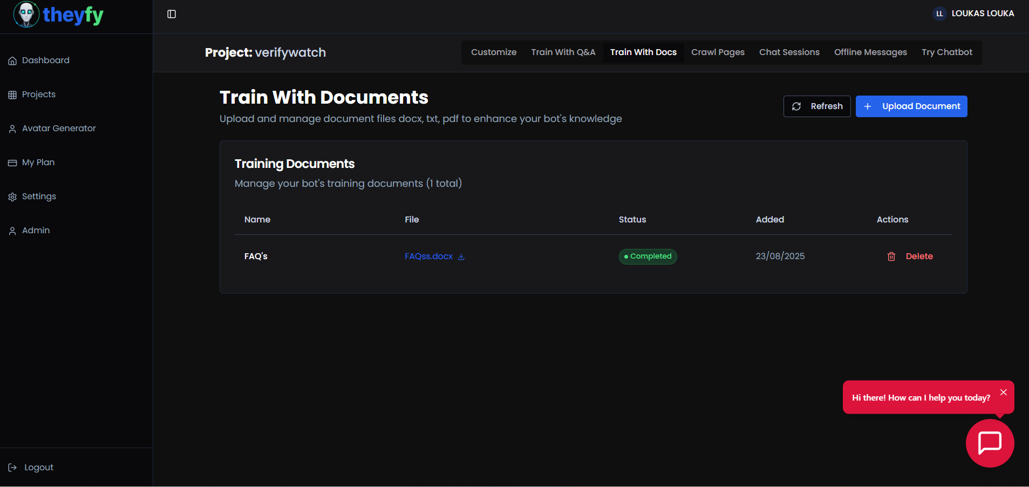Open the red chat bubble widget
This screenshot has width=1029, height=487.
(990, 443)
